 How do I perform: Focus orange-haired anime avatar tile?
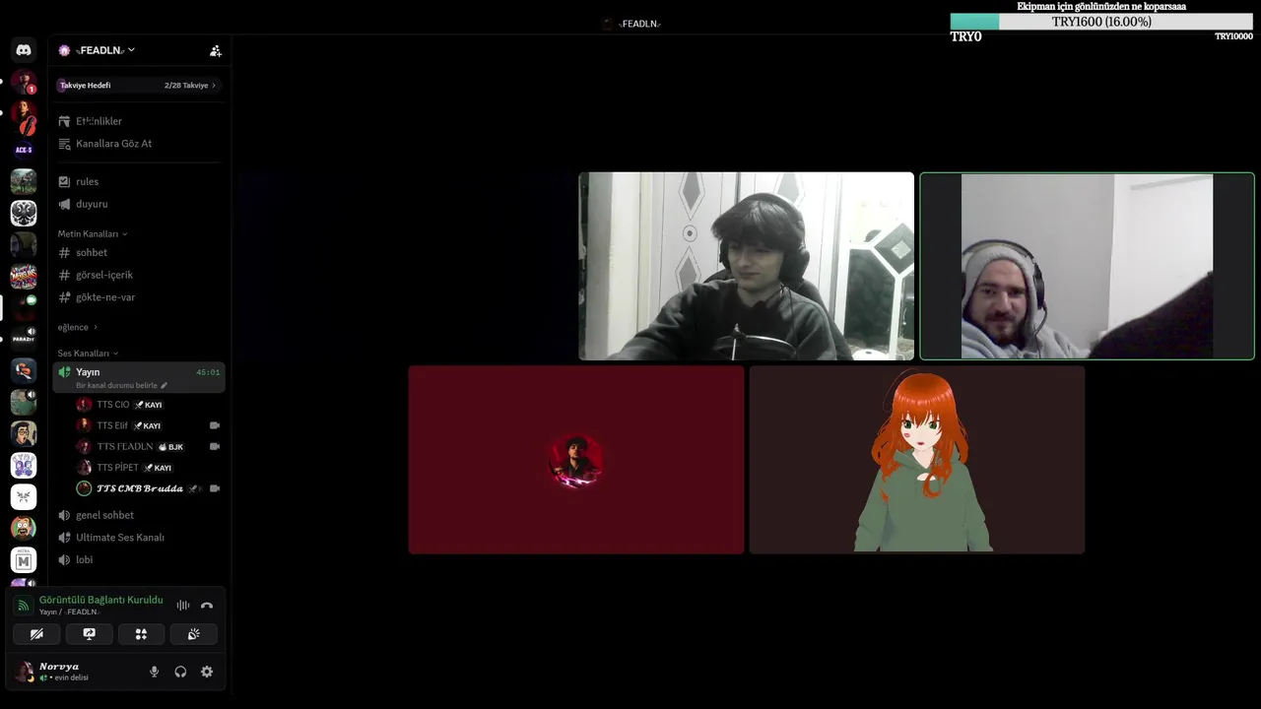coord(917,460)
